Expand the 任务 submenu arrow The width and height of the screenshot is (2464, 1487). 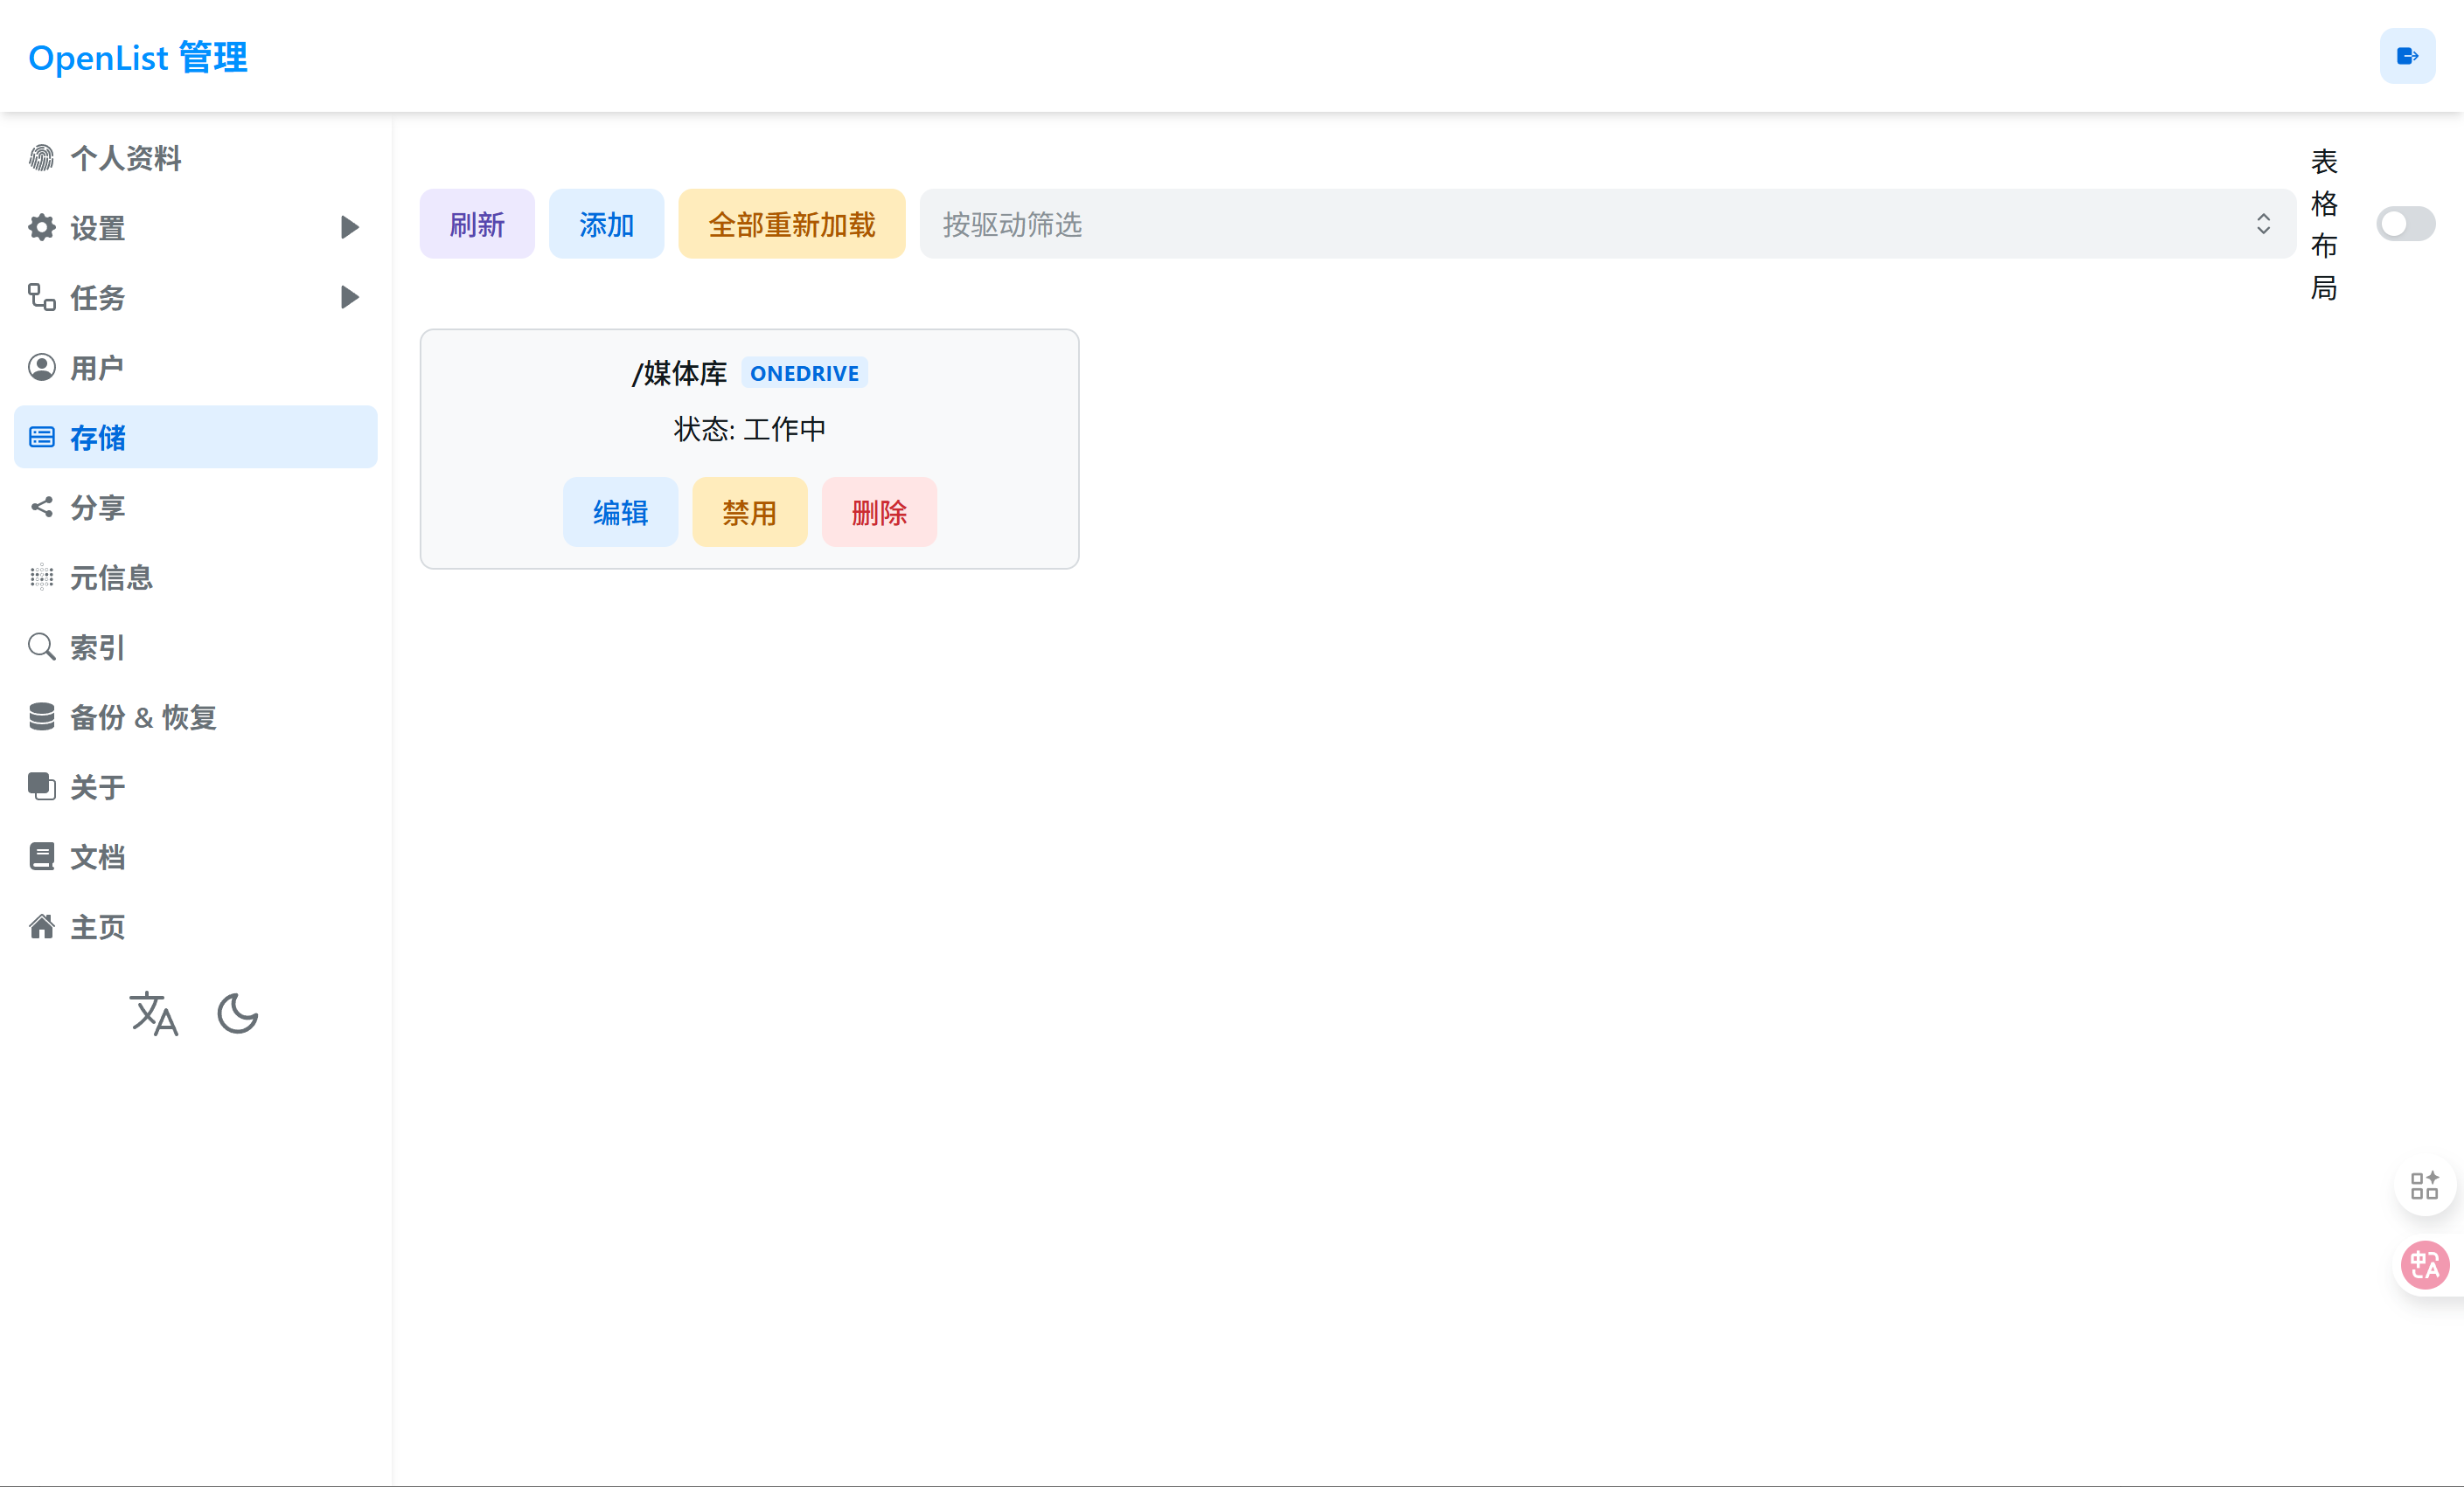click(x=349, y=298)
